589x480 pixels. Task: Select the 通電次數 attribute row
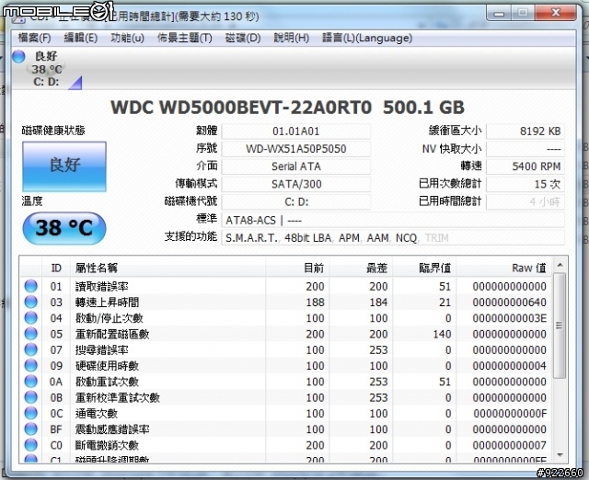(x=286, y=414)
